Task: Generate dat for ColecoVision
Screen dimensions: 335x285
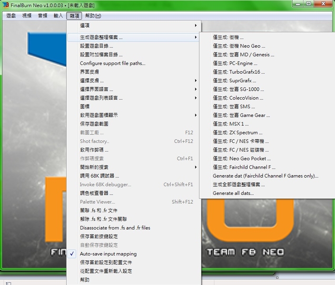Action: [x=267, y=98]
